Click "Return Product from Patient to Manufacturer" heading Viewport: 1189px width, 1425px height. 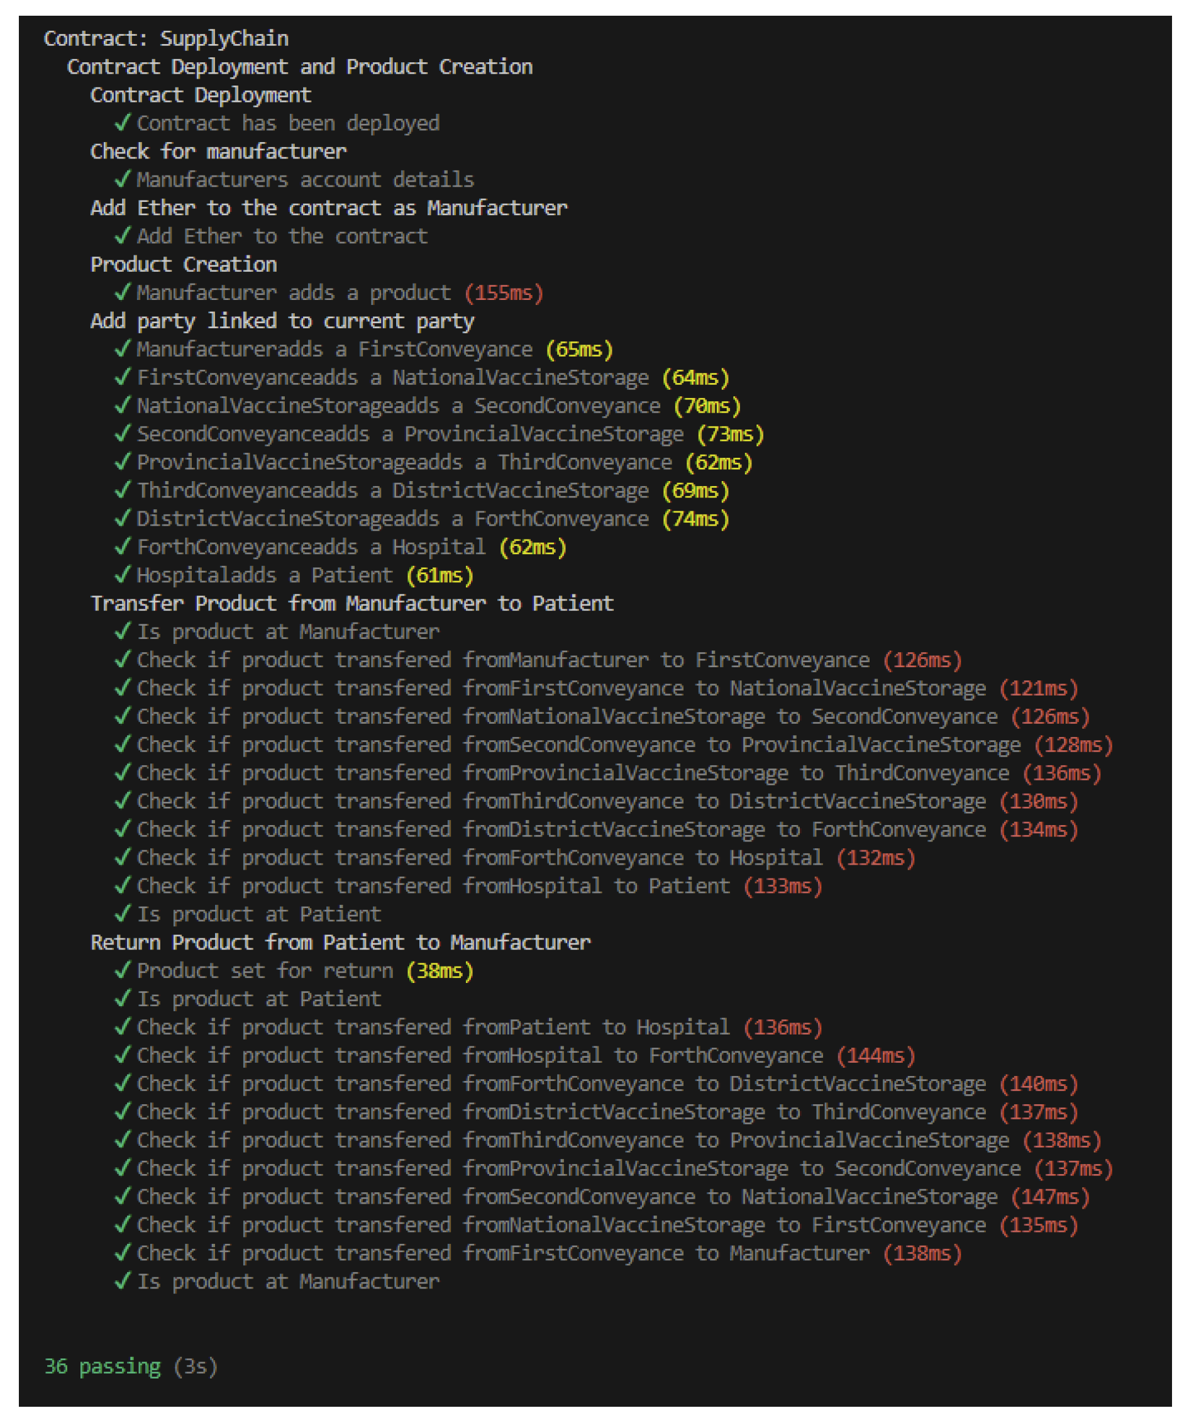click(340, 943)
